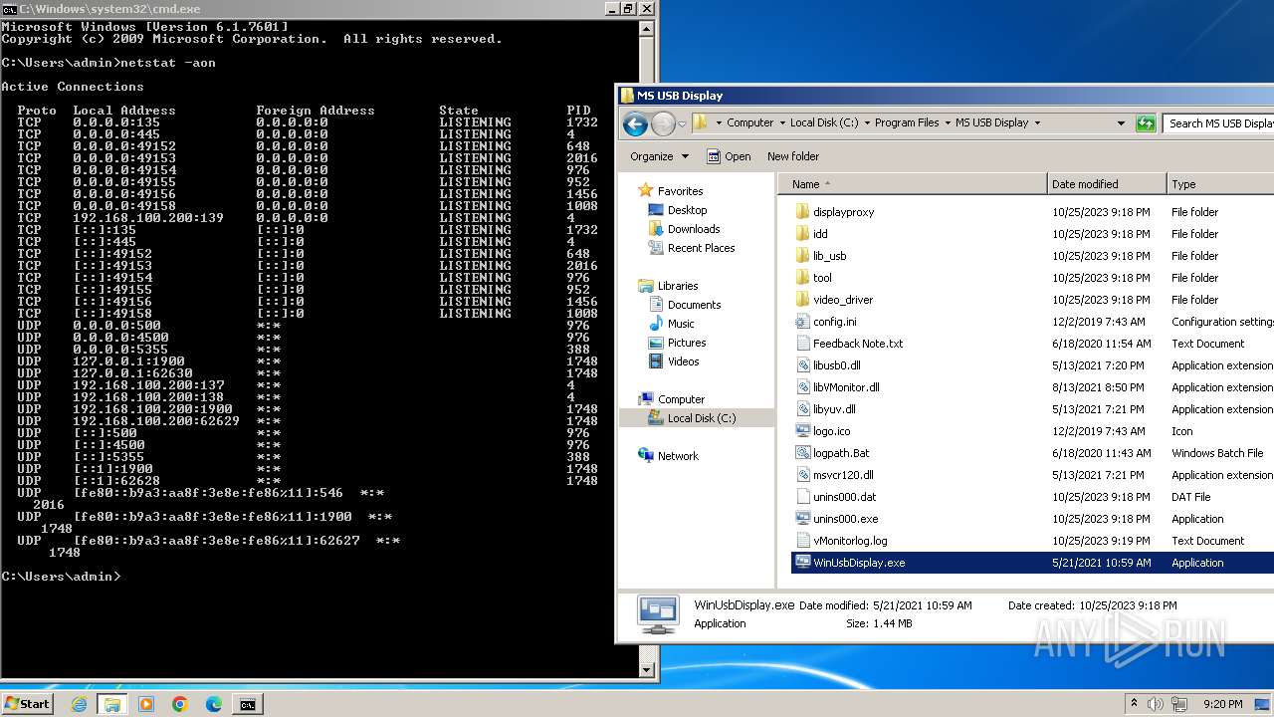Launch Microsoft Edge from the taskbar

click(214, 704)
